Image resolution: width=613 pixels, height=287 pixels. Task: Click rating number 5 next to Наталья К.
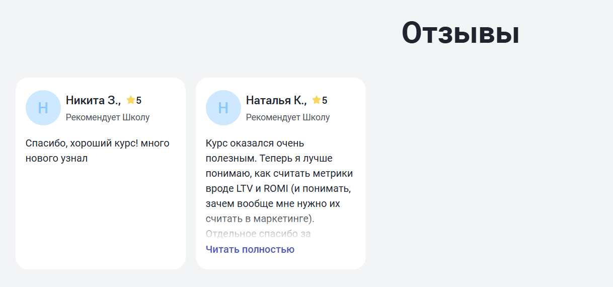(325, 101)
